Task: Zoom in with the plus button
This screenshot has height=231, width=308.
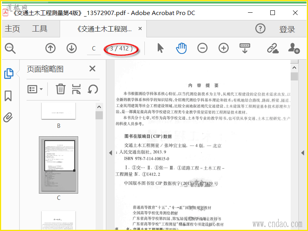Action: tap(224, 48)
